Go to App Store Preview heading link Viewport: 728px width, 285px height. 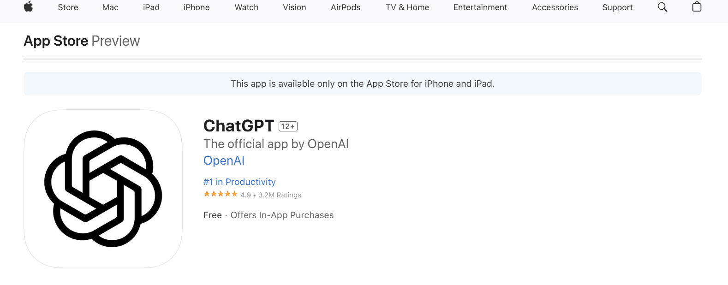pyautogui.click(x=82, y=41)
